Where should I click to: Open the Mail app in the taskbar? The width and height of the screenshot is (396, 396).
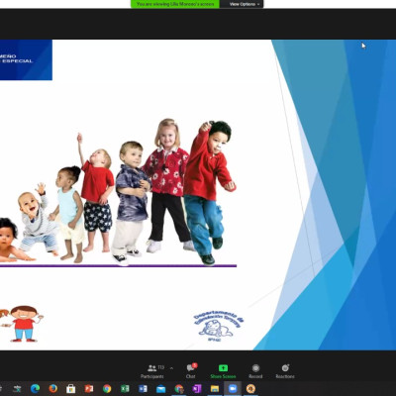(x=160, y=389)
